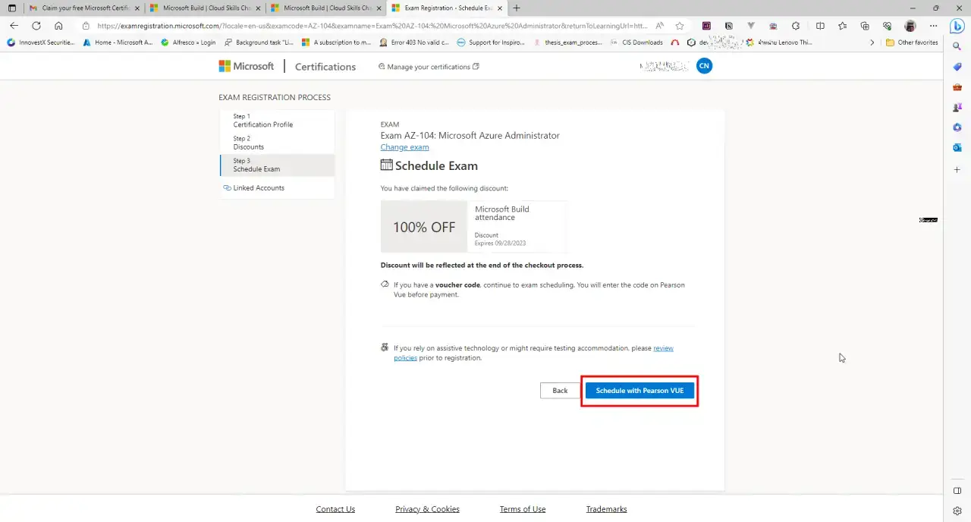Refresh the exam registration page
Image resolution: width=971 pixels, height=522 pixels.
[x=36, y=26]
